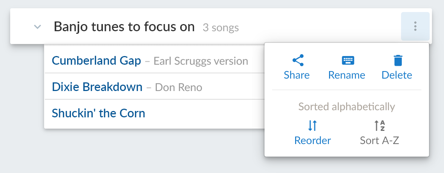Click the 3 songs count label
This screenshot has height=173, width=444.
coord(220,28)
